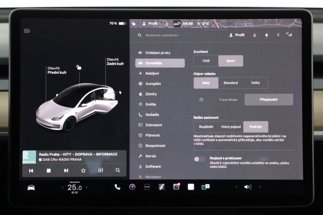Image resolution: width=323 pixels, height=215 pixels.
Task: Select the Sport acceleration mode
Action: point(231,61)
